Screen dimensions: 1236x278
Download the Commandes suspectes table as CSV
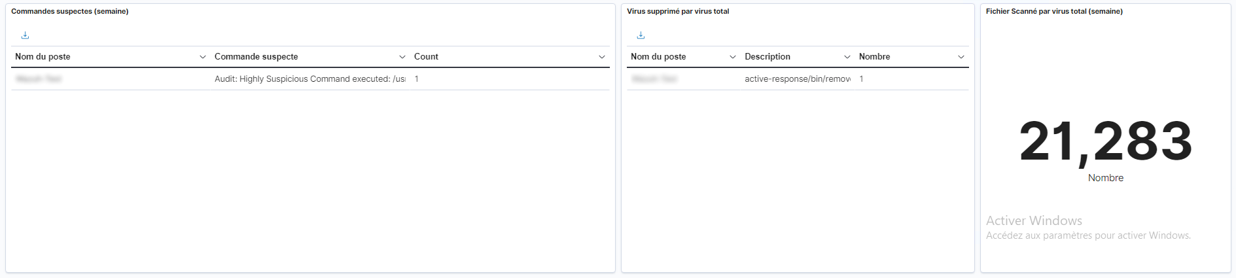click(x=25, y=35)
